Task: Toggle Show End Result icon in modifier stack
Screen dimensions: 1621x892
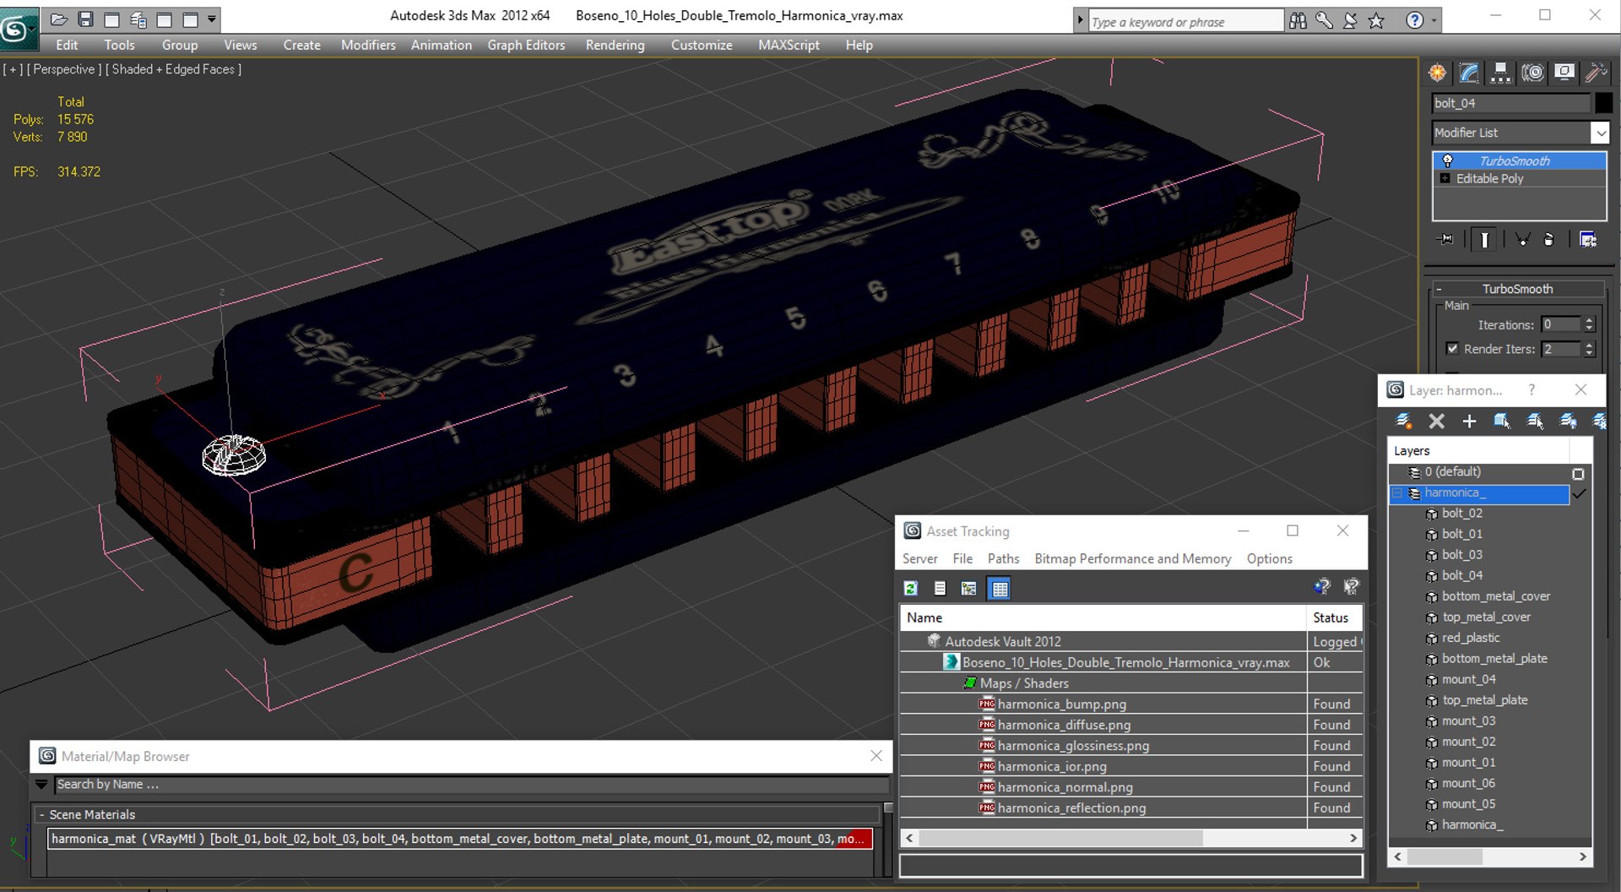Action: (x=1484, y=240)
